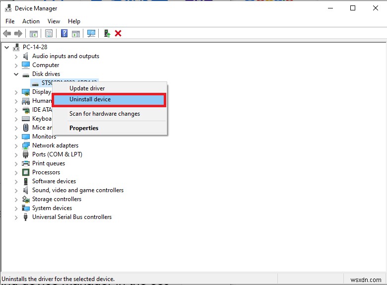Select the Processors tree label
The width and height of the screenshot is (387, 285).
click(46, 172)
